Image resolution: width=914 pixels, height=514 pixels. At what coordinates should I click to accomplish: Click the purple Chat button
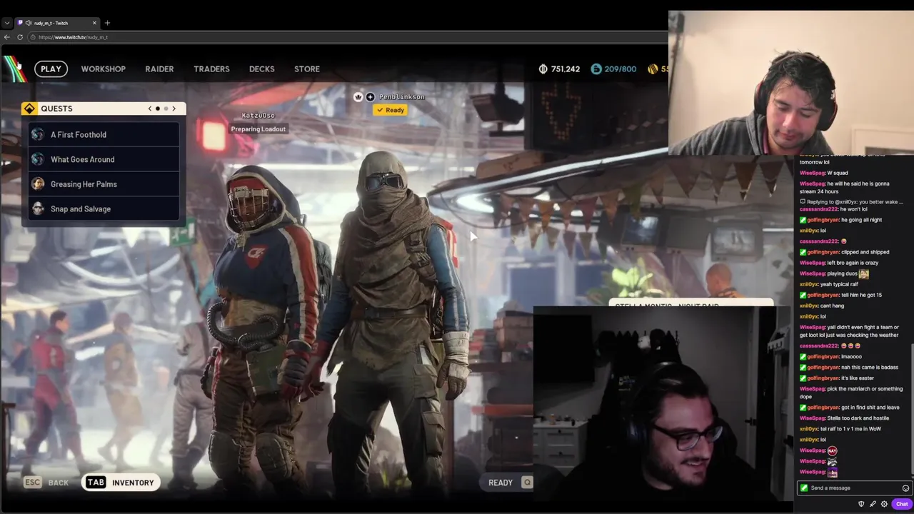click(x=902, y=504)
